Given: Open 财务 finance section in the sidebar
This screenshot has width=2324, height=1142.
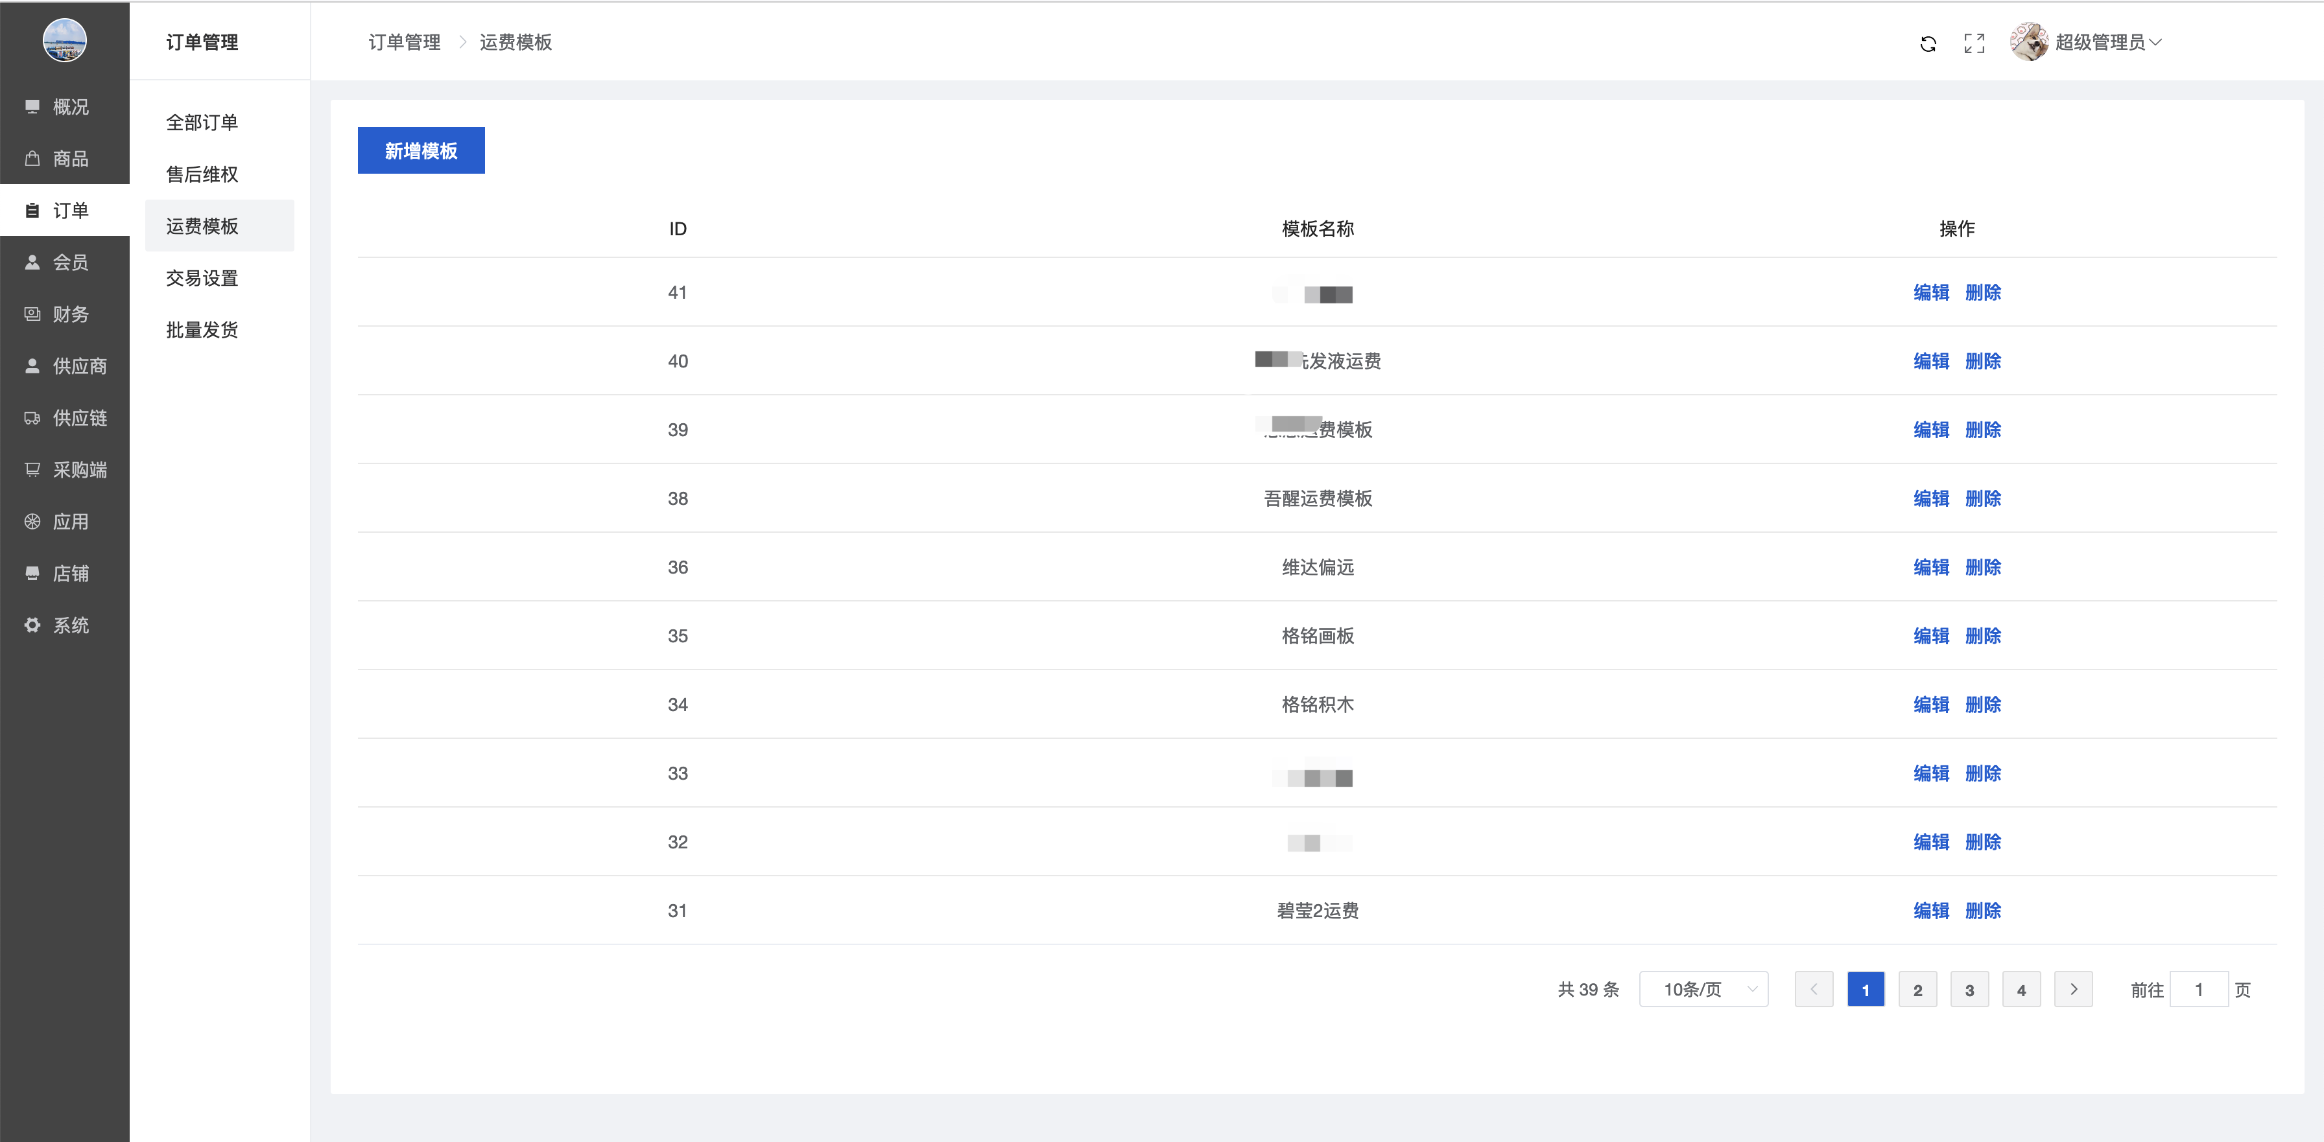Looking at the screenshot, I should 69,314.
